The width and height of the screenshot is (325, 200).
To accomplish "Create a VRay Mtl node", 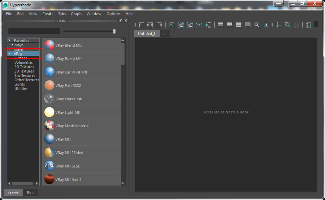I will coord(82,139).
